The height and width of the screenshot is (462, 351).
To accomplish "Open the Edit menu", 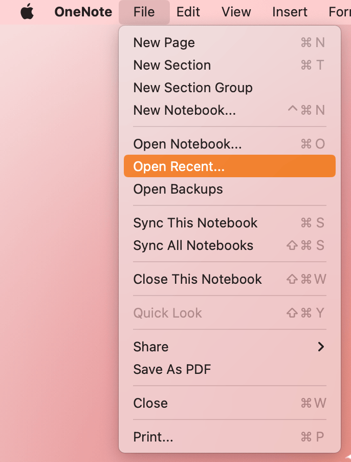I will [188, 12].
